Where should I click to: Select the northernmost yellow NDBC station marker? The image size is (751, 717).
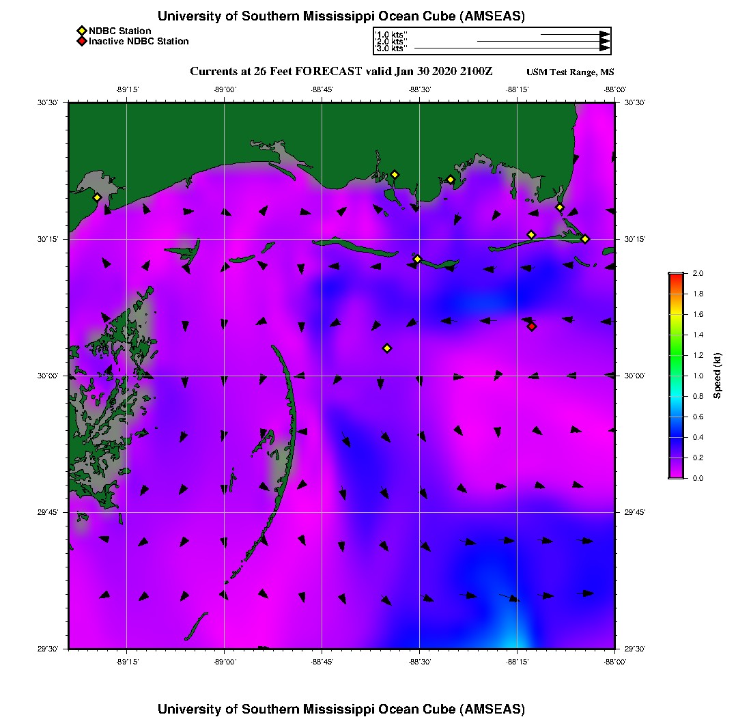click(395, 174)
